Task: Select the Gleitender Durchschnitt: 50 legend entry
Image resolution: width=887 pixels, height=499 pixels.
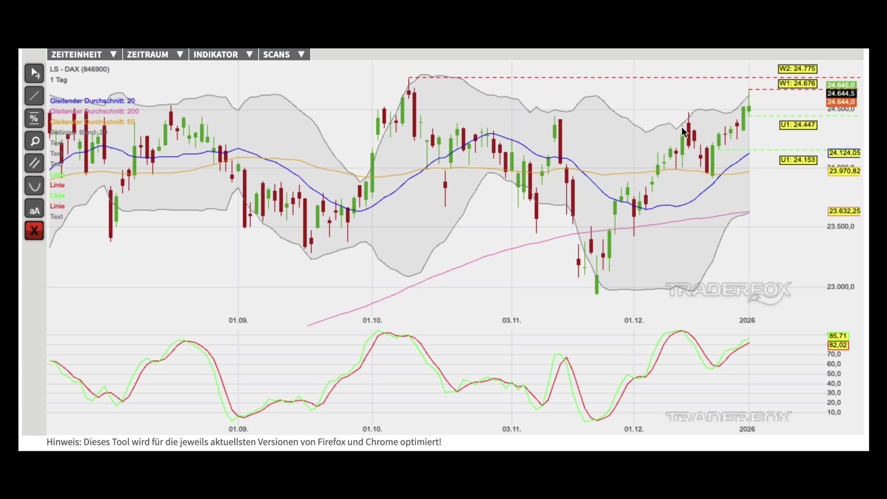Action: 92,122
